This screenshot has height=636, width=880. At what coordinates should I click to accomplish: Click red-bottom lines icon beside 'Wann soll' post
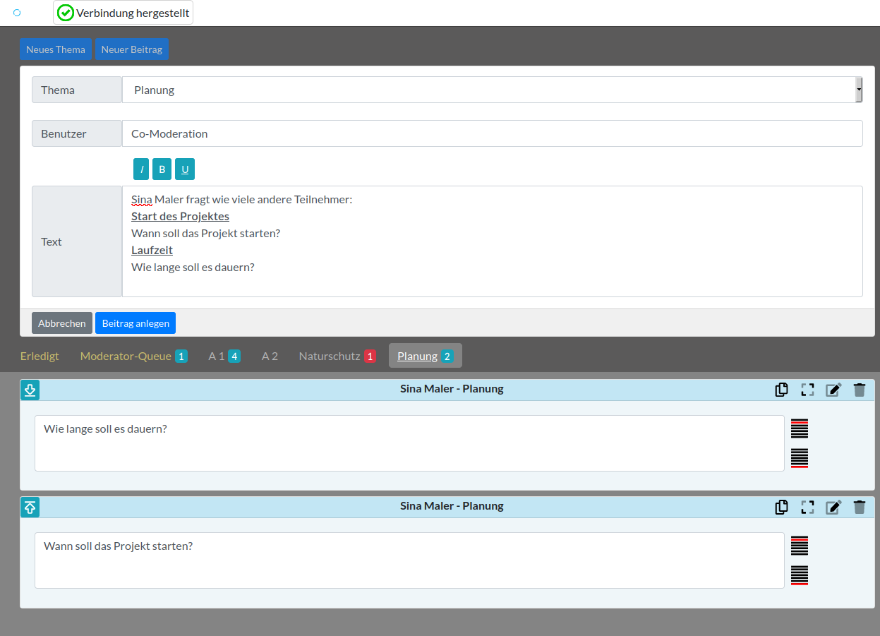[799, 576]
